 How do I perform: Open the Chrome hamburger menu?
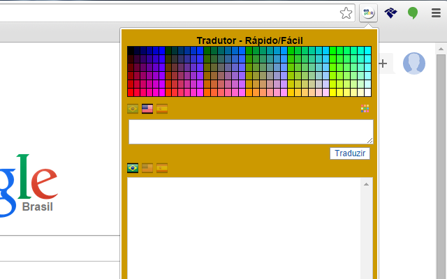click(x=436, y=13)
